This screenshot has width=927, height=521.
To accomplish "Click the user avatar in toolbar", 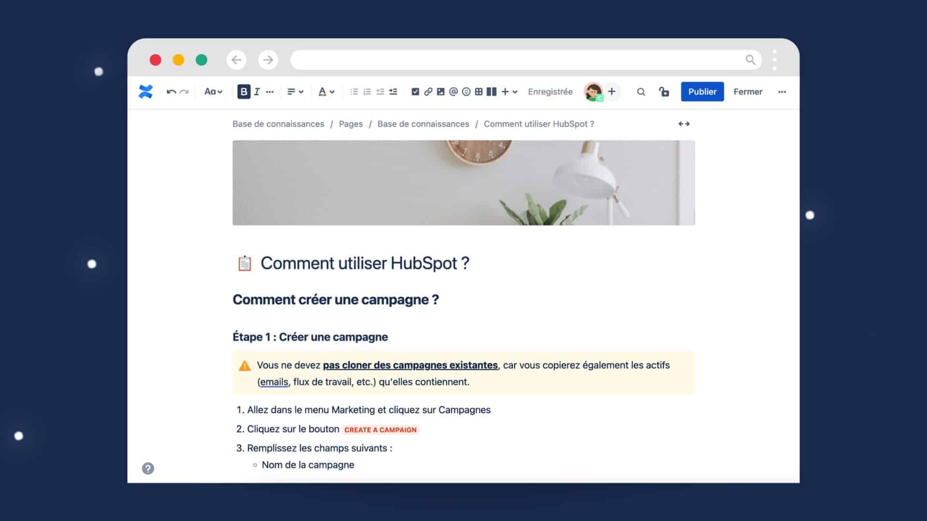I will tap(593, 92).
